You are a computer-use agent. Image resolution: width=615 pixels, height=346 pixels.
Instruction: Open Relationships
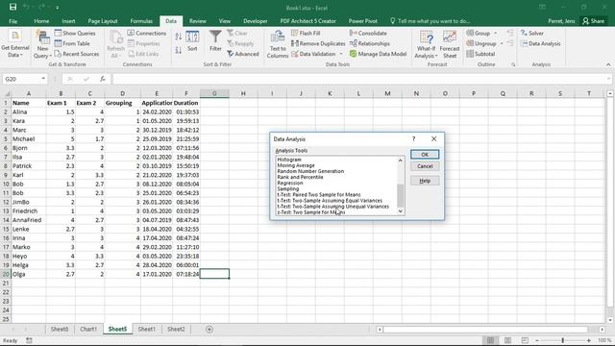[x=370, y=43]
